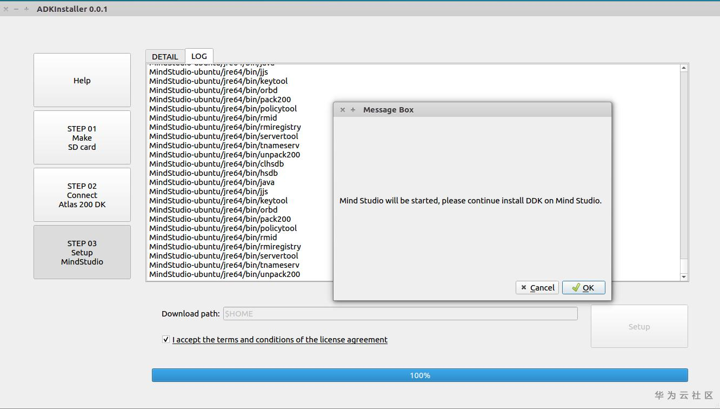Click the 100% progress bar
720x409 pixels.
point(419,375)
